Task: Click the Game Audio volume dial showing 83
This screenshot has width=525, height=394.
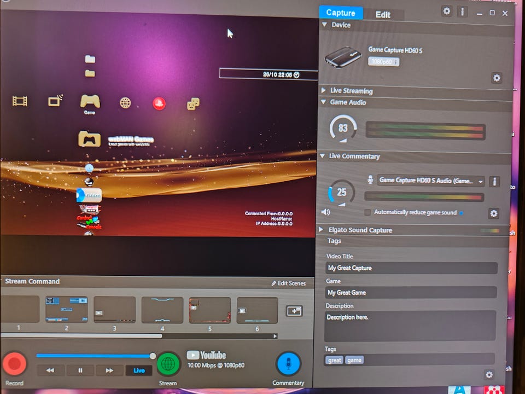Action: coord(343,128)
